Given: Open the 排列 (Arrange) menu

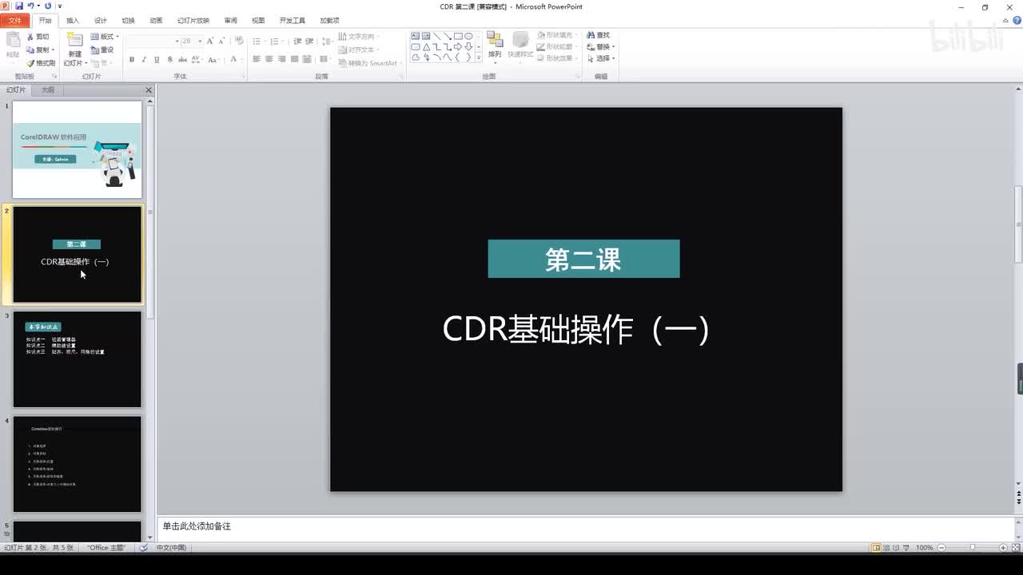Looking at the screenshot, I should [495, 46].
